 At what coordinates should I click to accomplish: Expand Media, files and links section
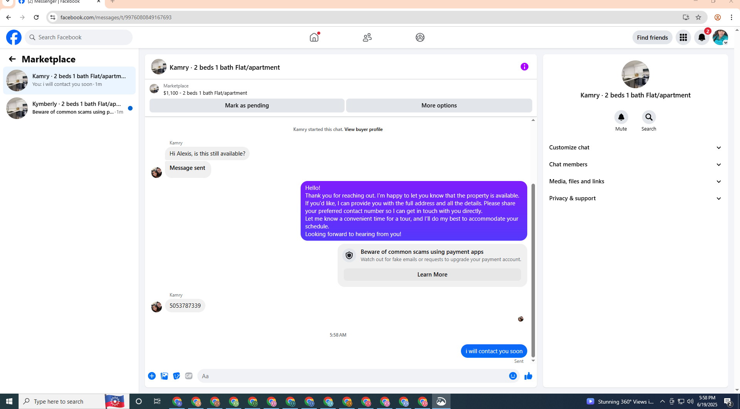click(x=635, y=181)
